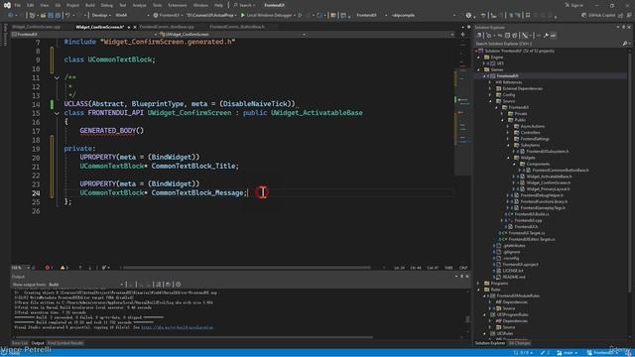
Task: Expand the Programs folder
Action: coord(478,284)
